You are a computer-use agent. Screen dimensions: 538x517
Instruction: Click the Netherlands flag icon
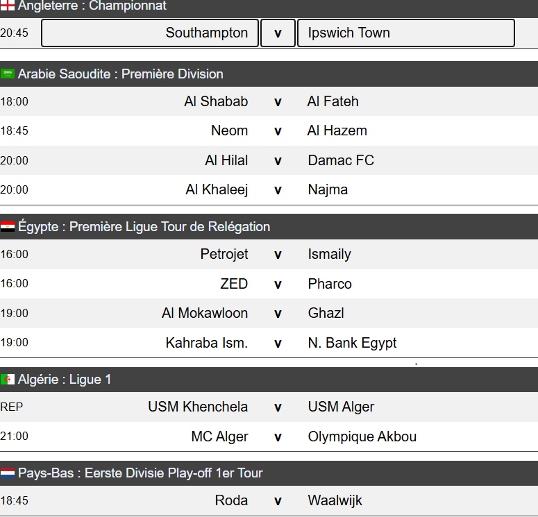point(8,473)
